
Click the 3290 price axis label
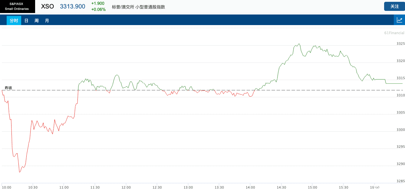pos(400,164)
